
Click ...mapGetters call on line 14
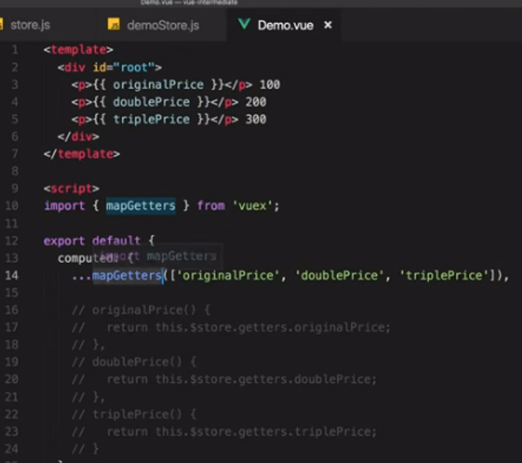117,275
